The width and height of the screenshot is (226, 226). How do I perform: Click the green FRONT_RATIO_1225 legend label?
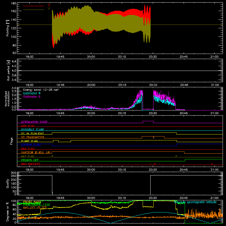click(x=36, y=205)
